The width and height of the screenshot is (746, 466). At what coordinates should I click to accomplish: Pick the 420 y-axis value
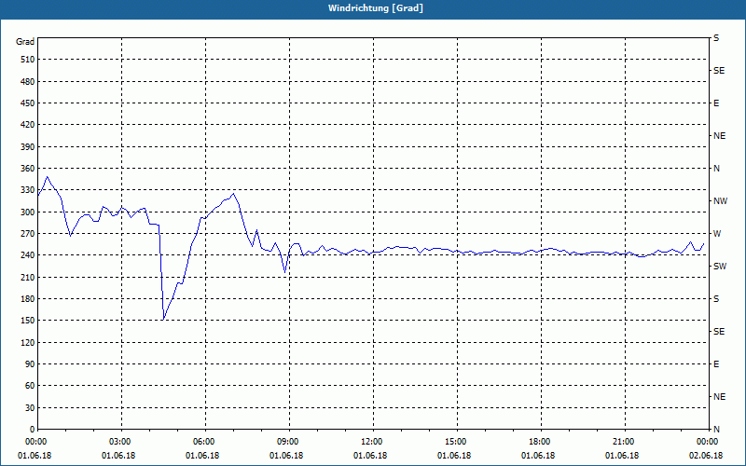[28, 125]
